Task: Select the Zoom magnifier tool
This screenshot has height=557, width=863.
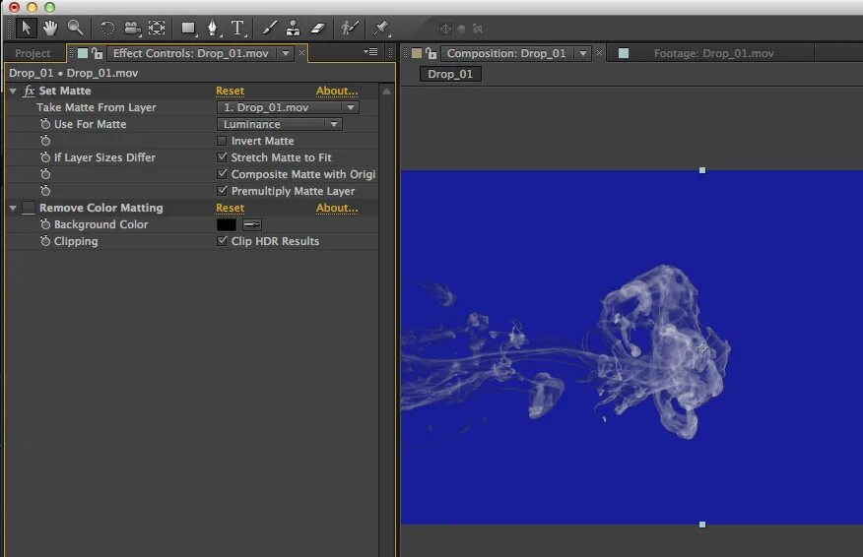Action: click(x=75, y=28)
